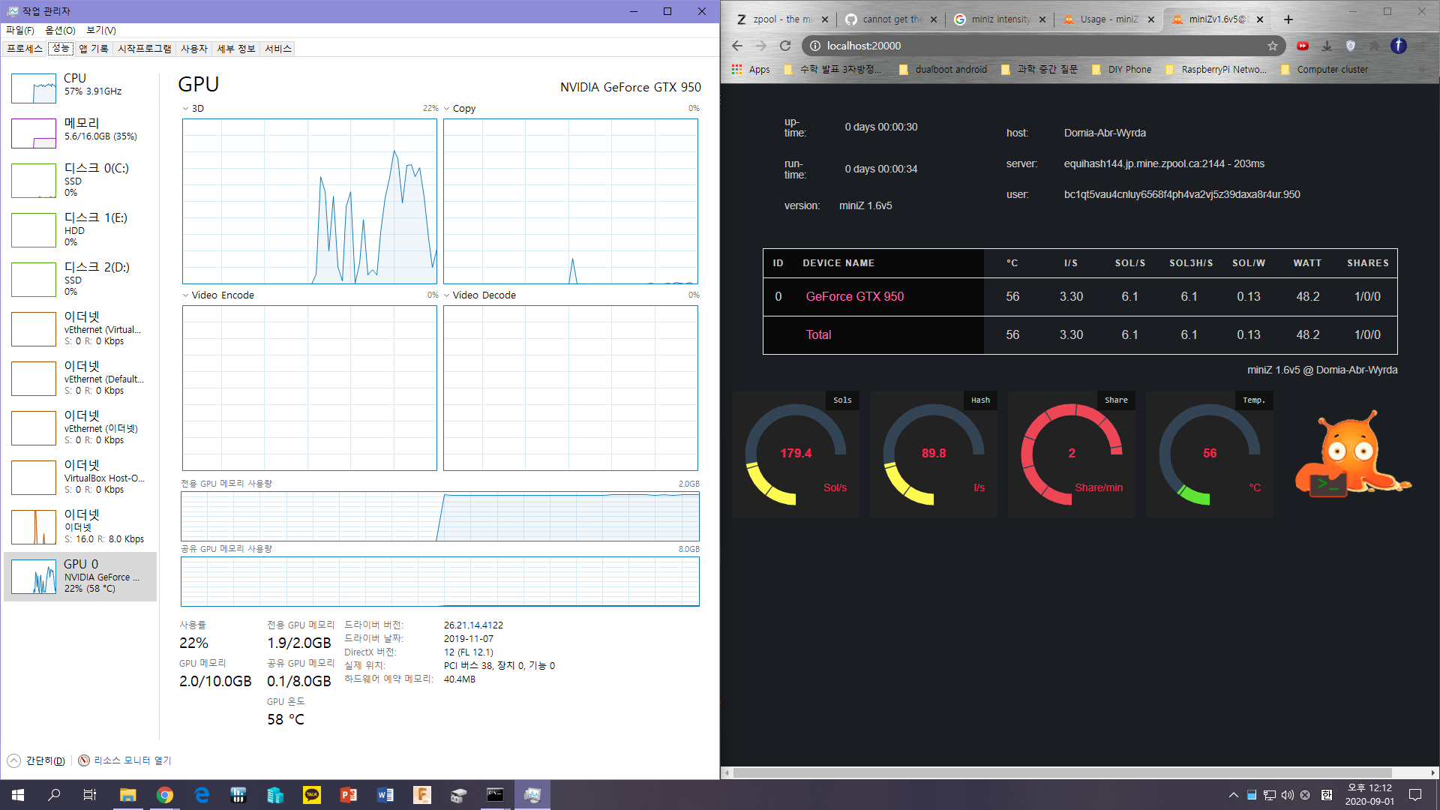Click GeForce GTX 950 in the miner table
The height and width of the screenshot is (810, 1440).
point(856,296)
